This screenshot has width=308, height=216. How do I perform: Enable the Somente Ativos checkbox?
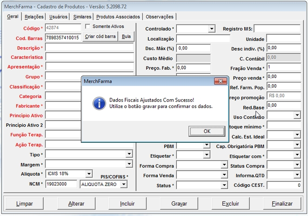[x=88, y=26]
